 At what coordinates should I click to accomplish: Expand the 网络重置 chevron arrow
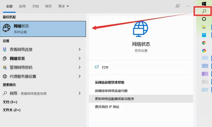point(80,58)
